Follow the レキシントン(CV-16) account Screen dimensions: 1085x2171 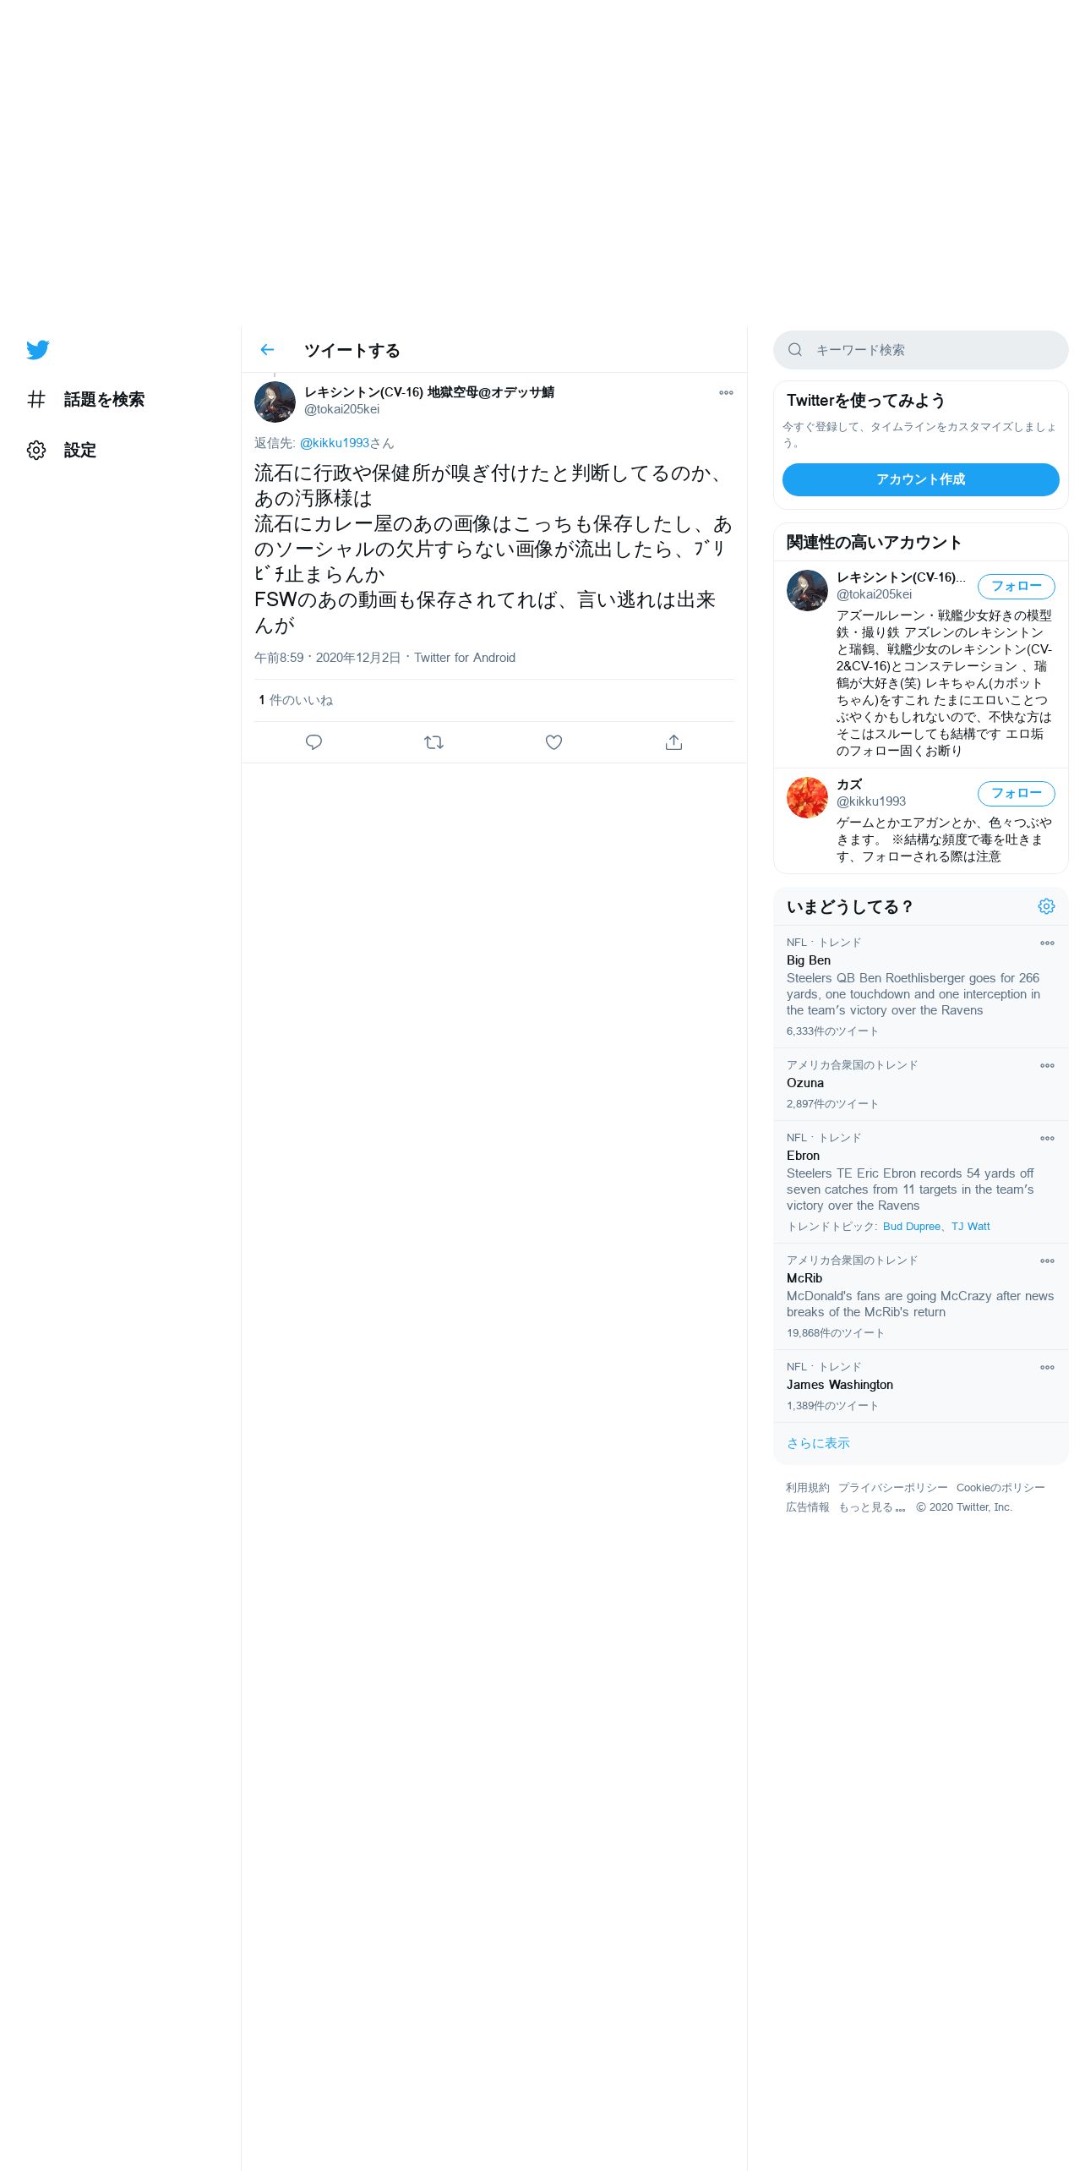pyautogui.click(x=1017, y=586)
